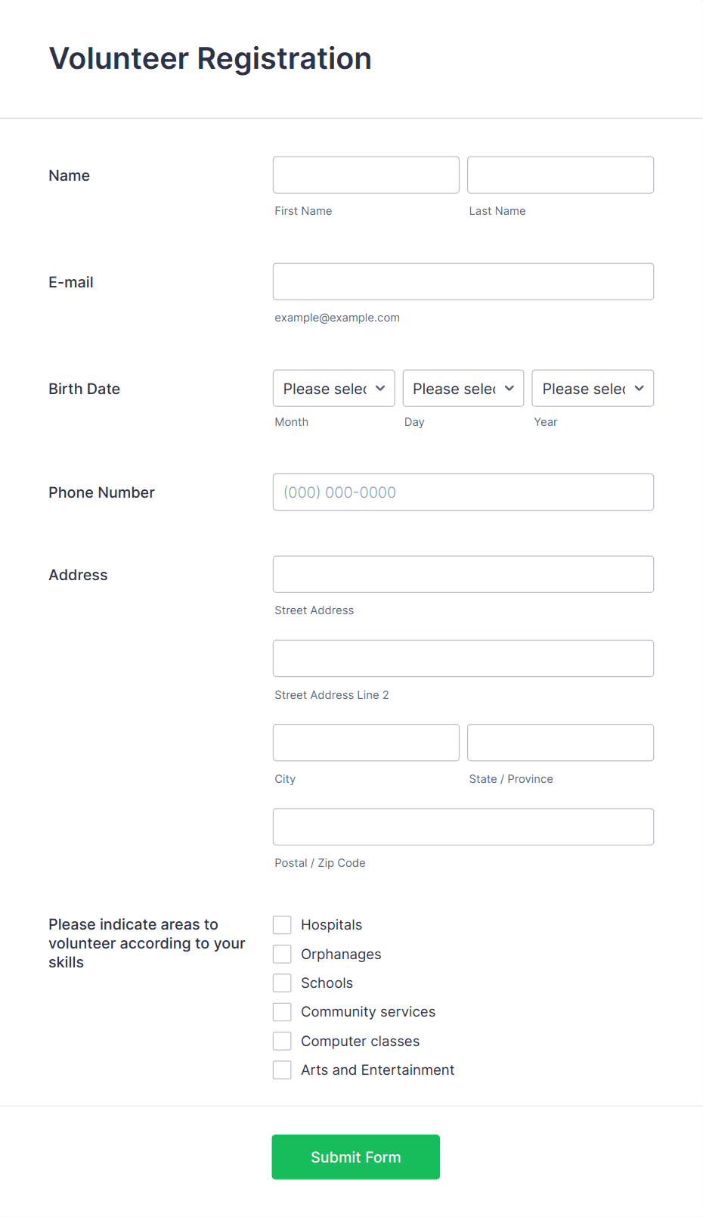Open the birth Month dropdown
Image resolution: width=703 pixels, height=1217 pixels.
pyautogui.click(x=333, y=388)
